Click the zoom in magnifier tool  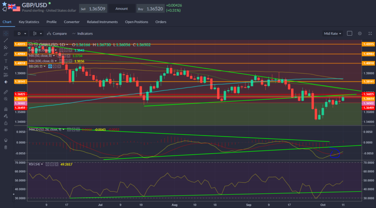pyautogui.click(x=6, y=99)
